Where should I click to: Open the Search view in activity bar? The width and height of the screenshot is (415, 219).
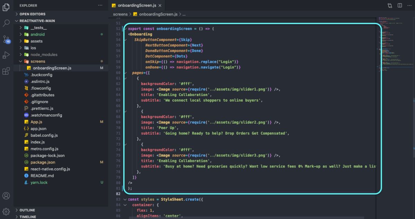click(6, 23)
